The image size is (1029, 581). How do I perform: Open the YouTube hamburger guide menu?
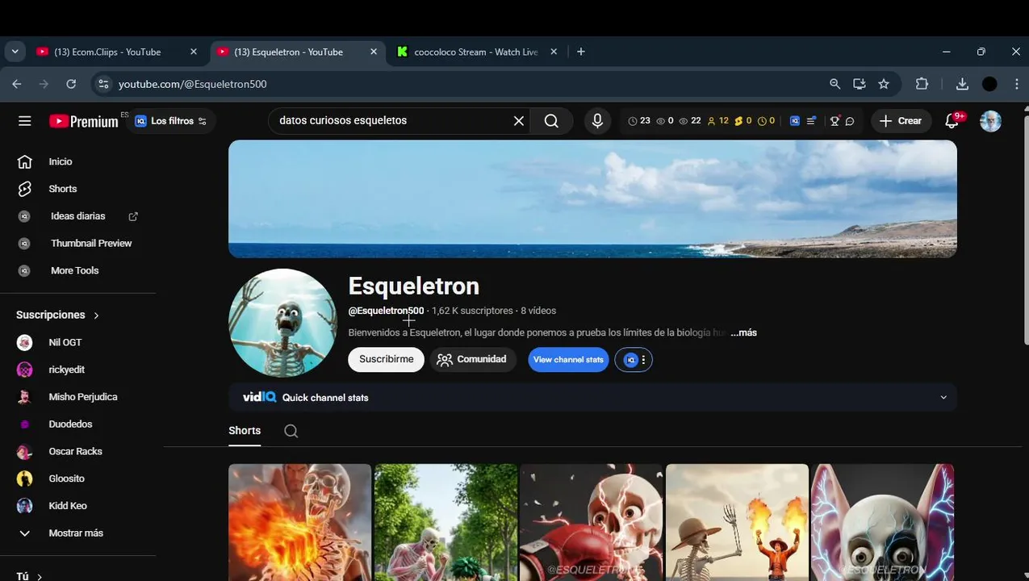(25, 121)
